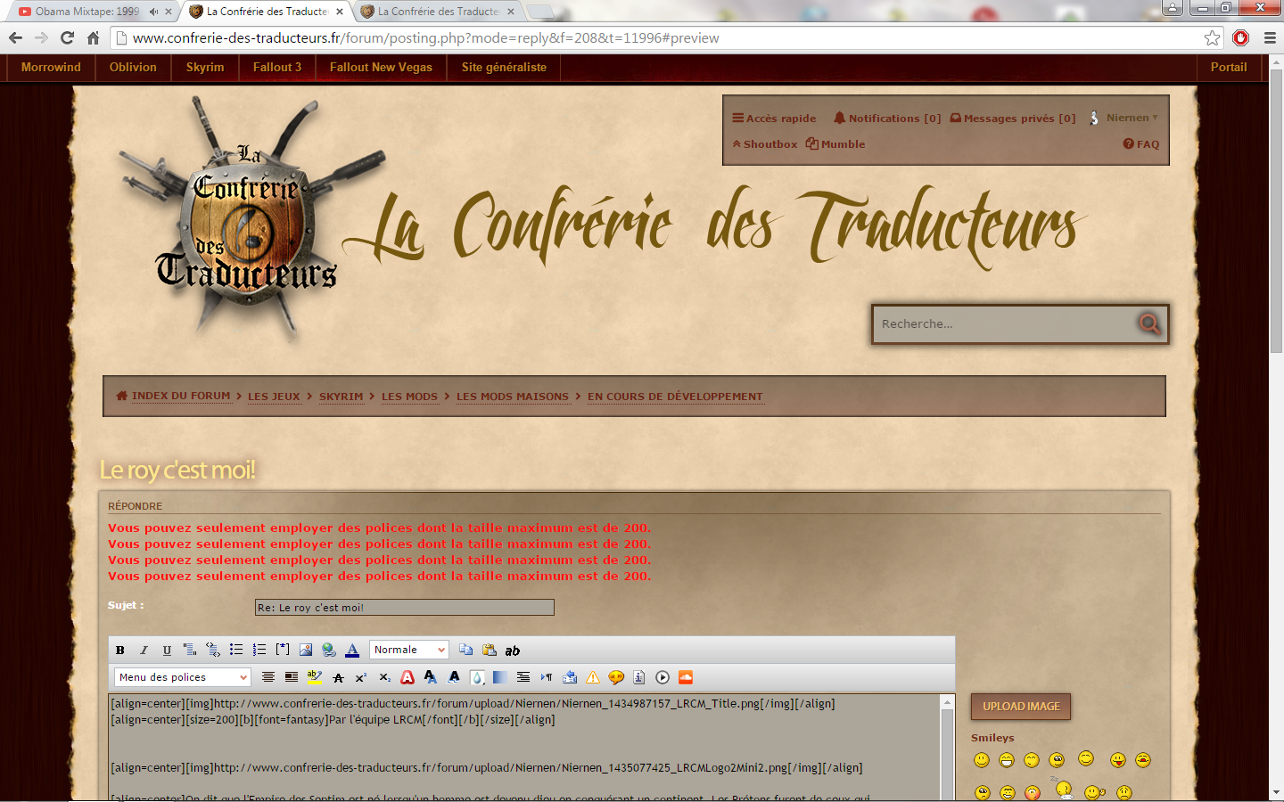Screen dimensions: 1284x802
Task: Open the 'Menu des polices' dropdown
Action: click(x=183, y=677)
